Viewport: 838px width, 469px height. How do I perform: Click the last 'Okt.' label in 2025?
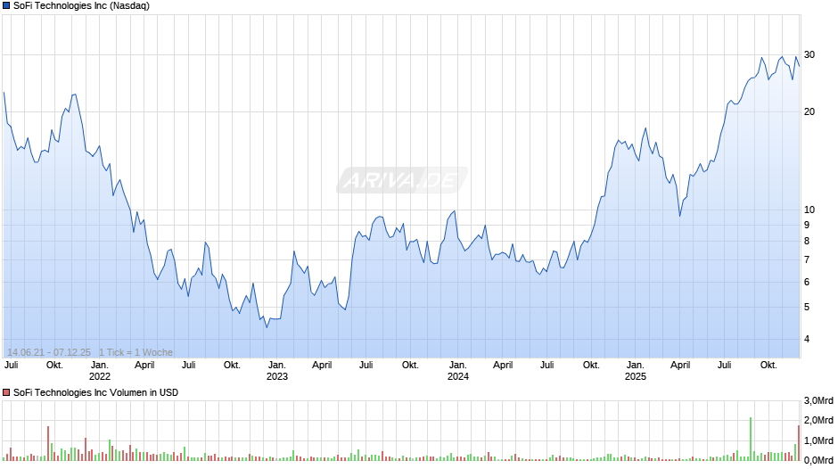(x=768, y=365)
